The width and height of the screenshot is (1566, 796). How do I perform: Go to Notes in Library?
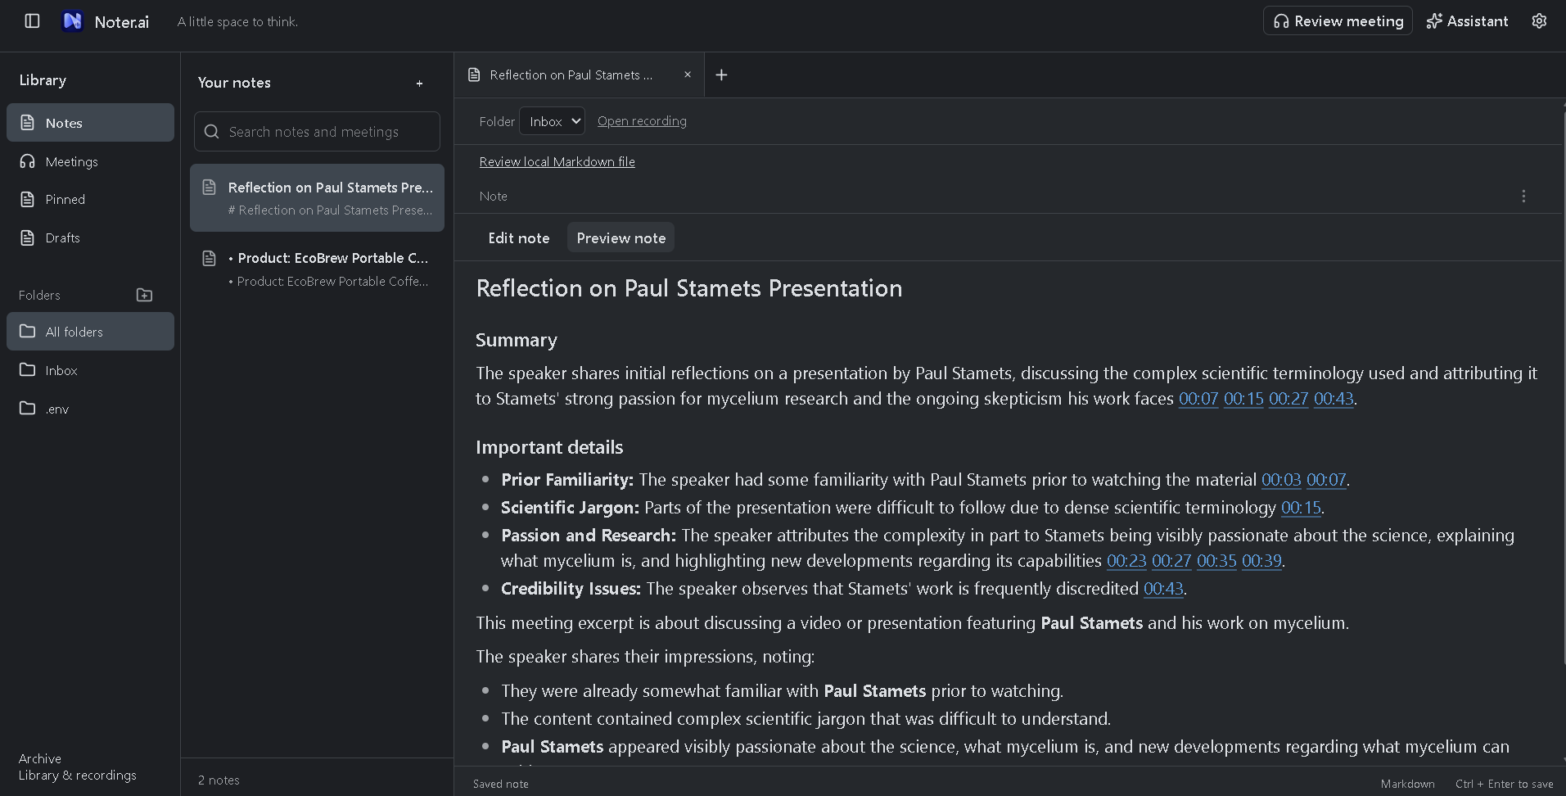pyautogui.click(x=90, y=123)
